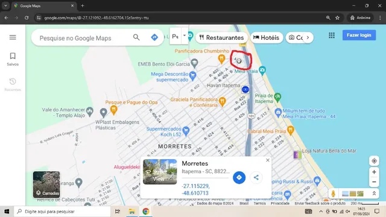Screen dimensions: 386x217
Task: Select Pesque e Pague do Opa pin
Action: (x=113, y=110)
